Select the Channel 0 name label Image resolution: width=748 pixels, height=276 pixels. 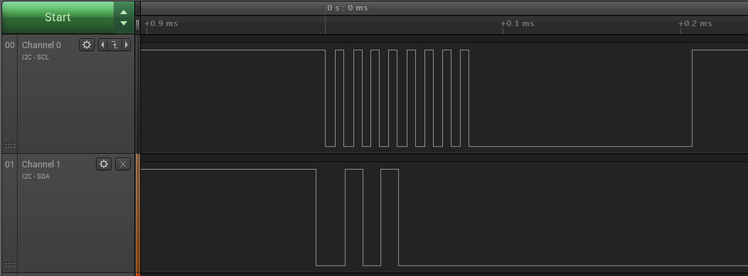pyautogui.click(x=41, y=45)
